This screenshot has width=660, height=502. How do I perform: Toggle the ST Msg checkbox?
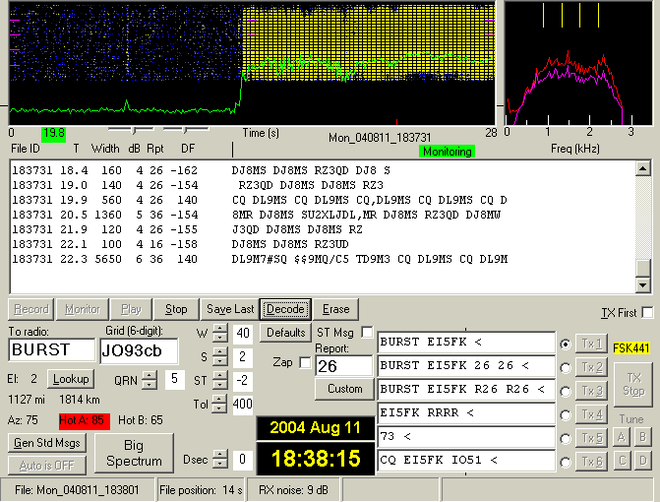click(367, 333)
